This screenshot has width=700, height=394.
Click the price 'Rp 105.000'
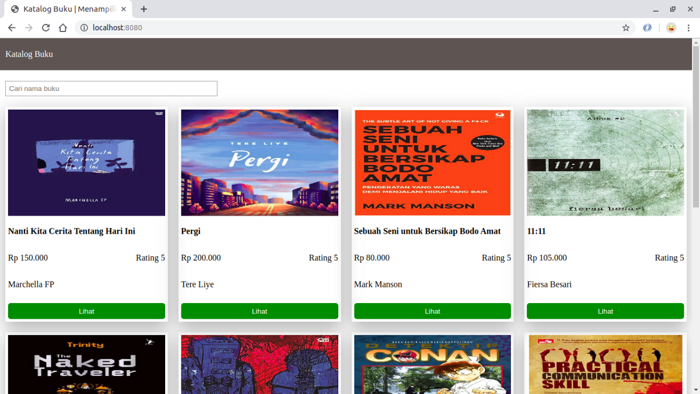coord(547,258)
